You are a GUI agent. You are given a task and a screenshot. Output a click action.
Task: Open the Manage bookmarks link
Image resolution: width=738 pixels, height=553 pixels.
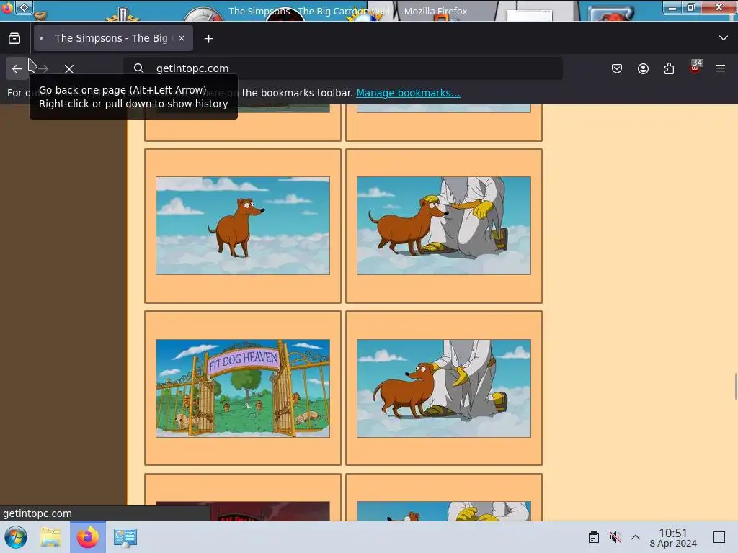408,93
